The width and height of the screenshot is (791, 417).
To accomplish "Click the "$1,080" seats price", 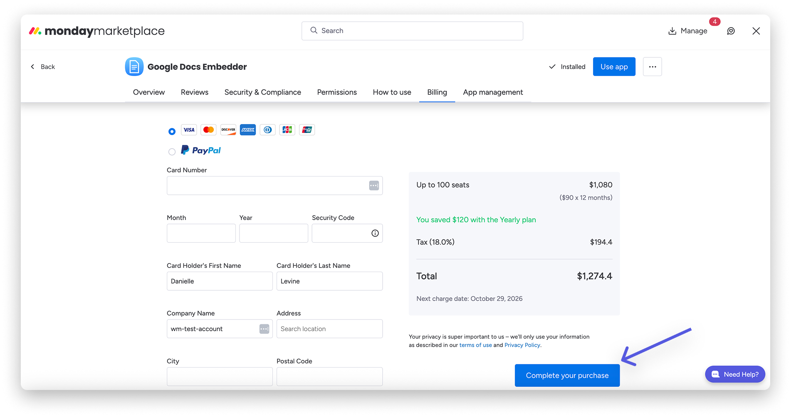I will coord(601,185).
